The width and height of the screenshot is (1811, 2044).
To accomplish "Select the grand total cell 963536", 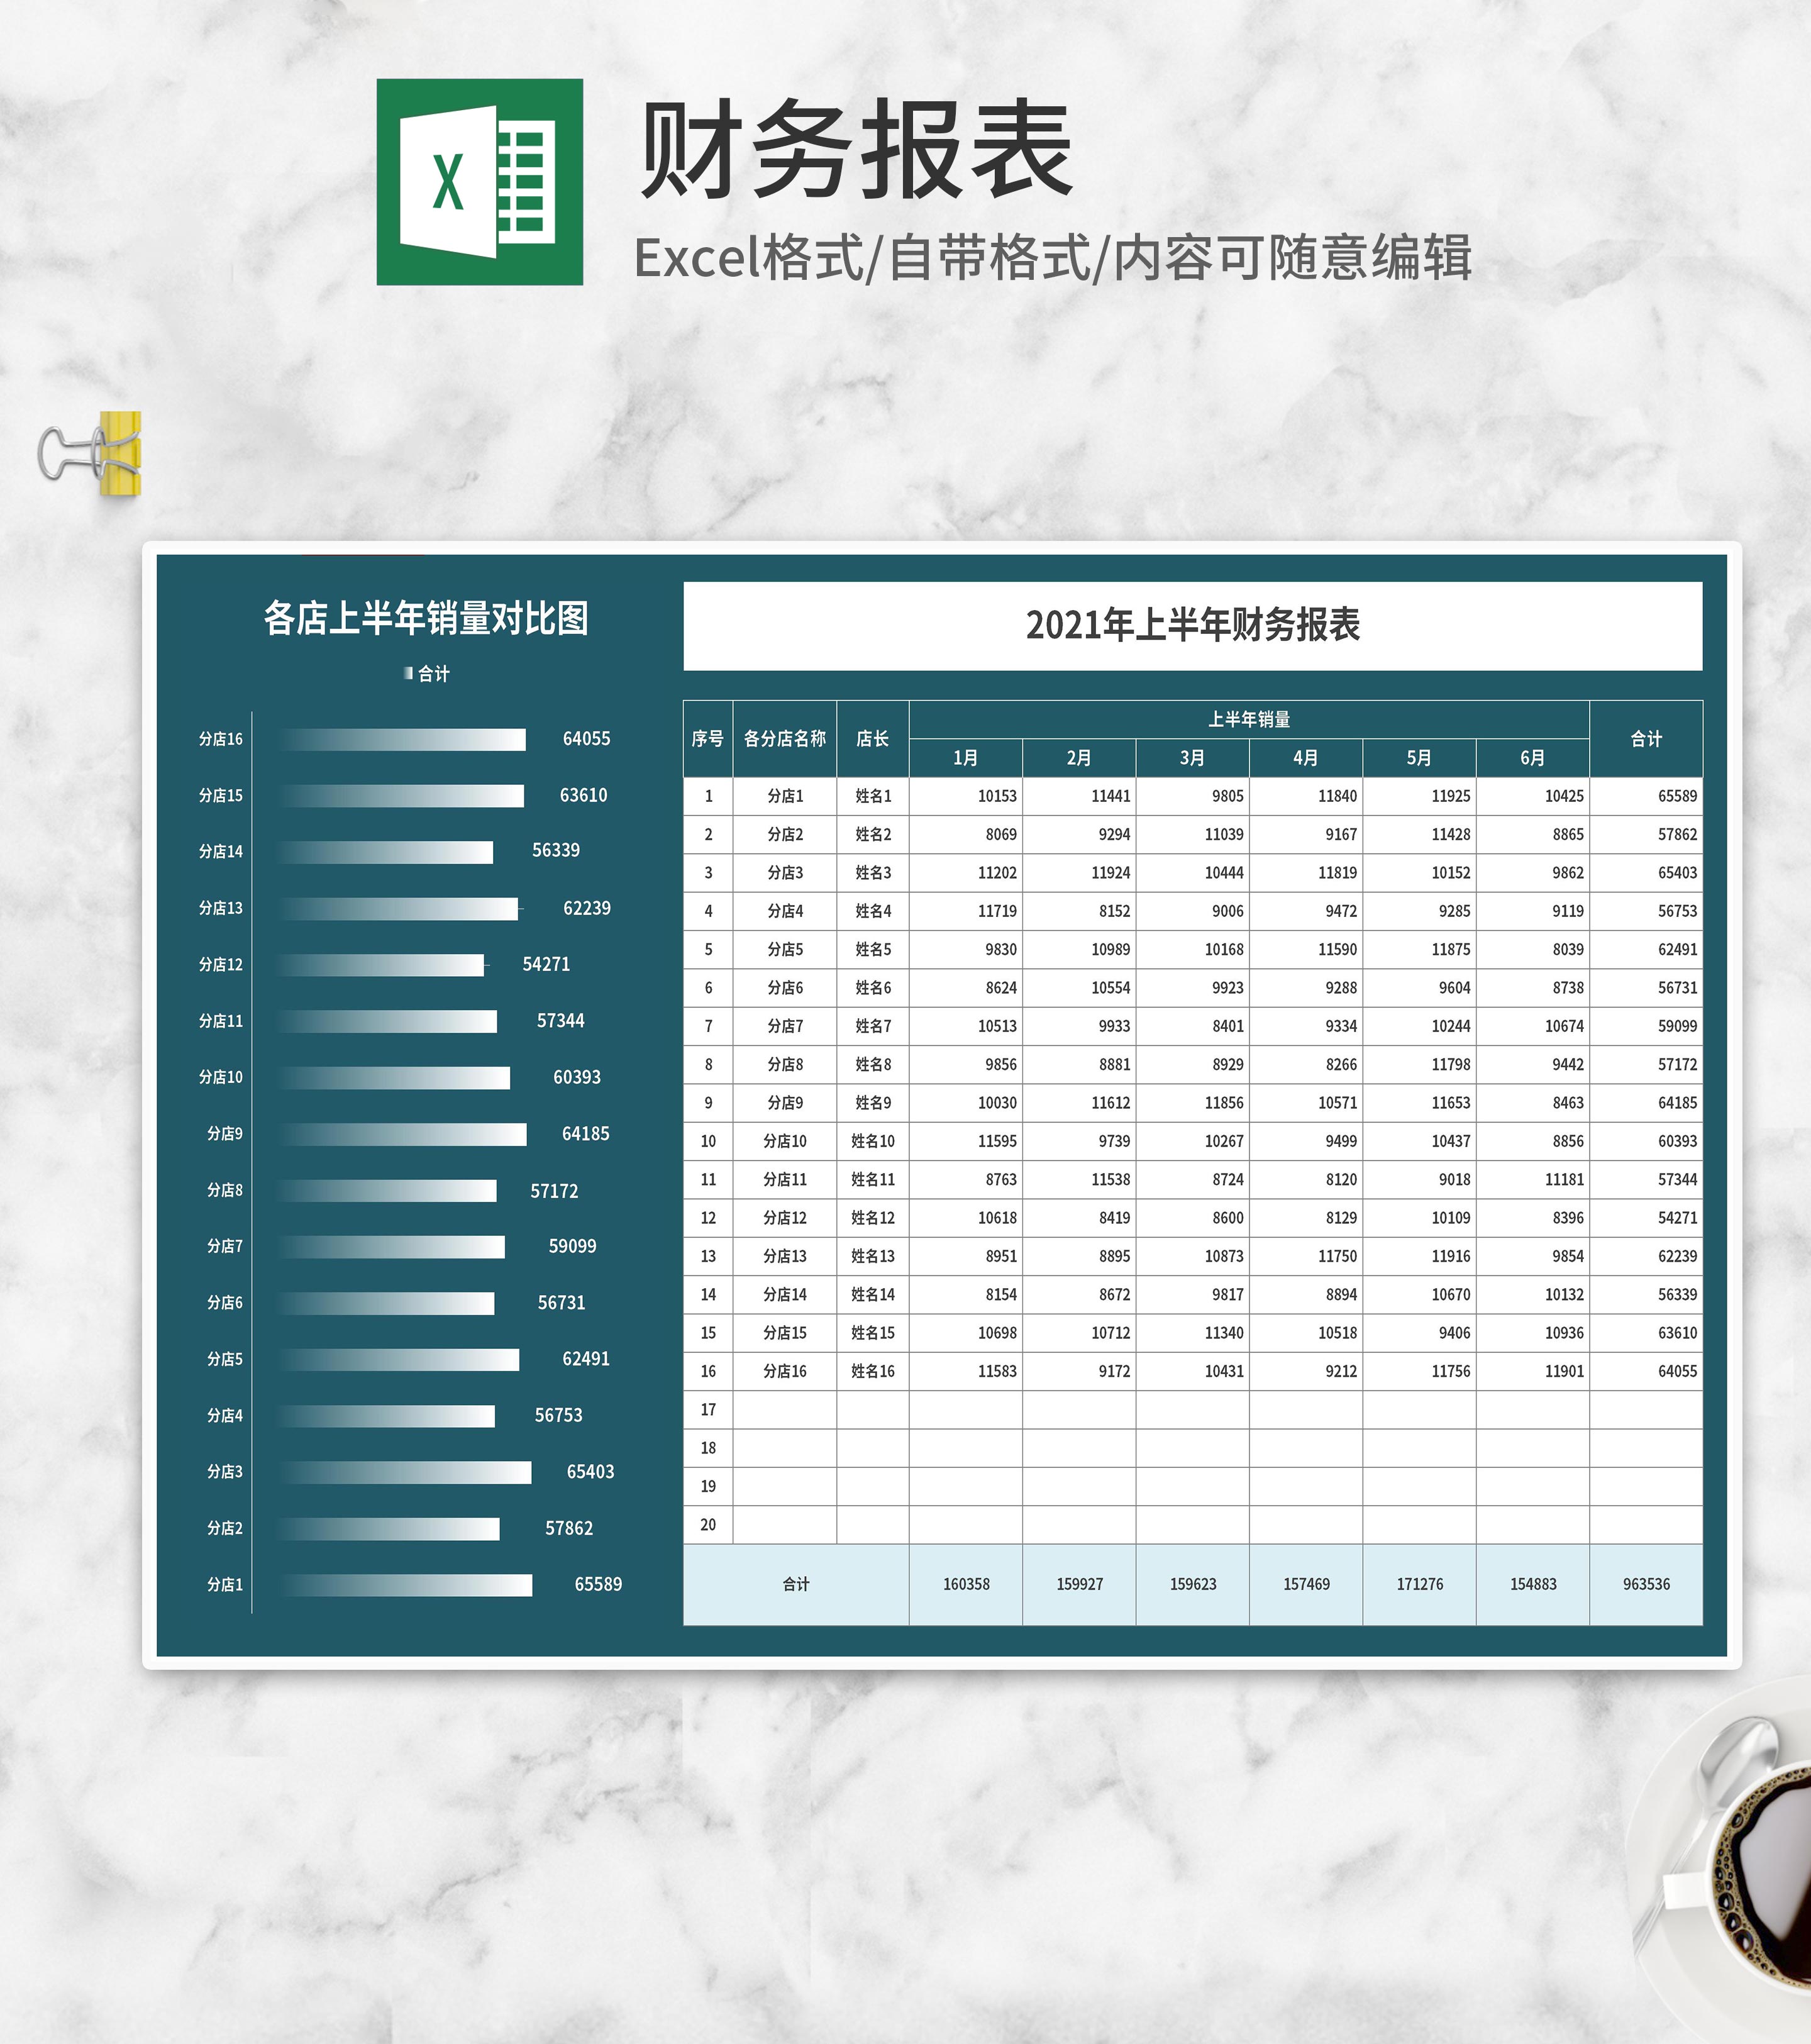I will pos(1646,1584).
